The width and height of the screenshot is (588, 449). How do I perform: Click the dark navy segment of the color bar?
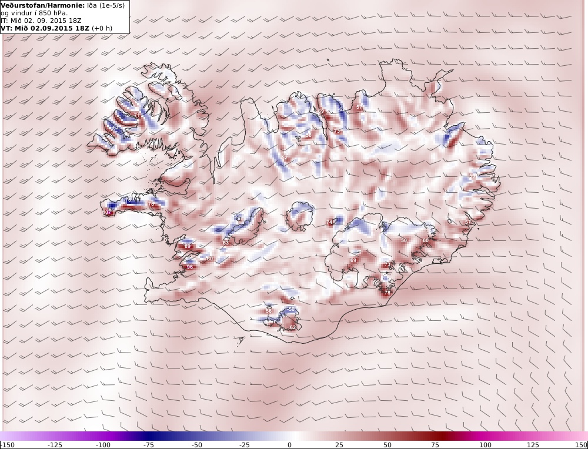pos(149,436)
